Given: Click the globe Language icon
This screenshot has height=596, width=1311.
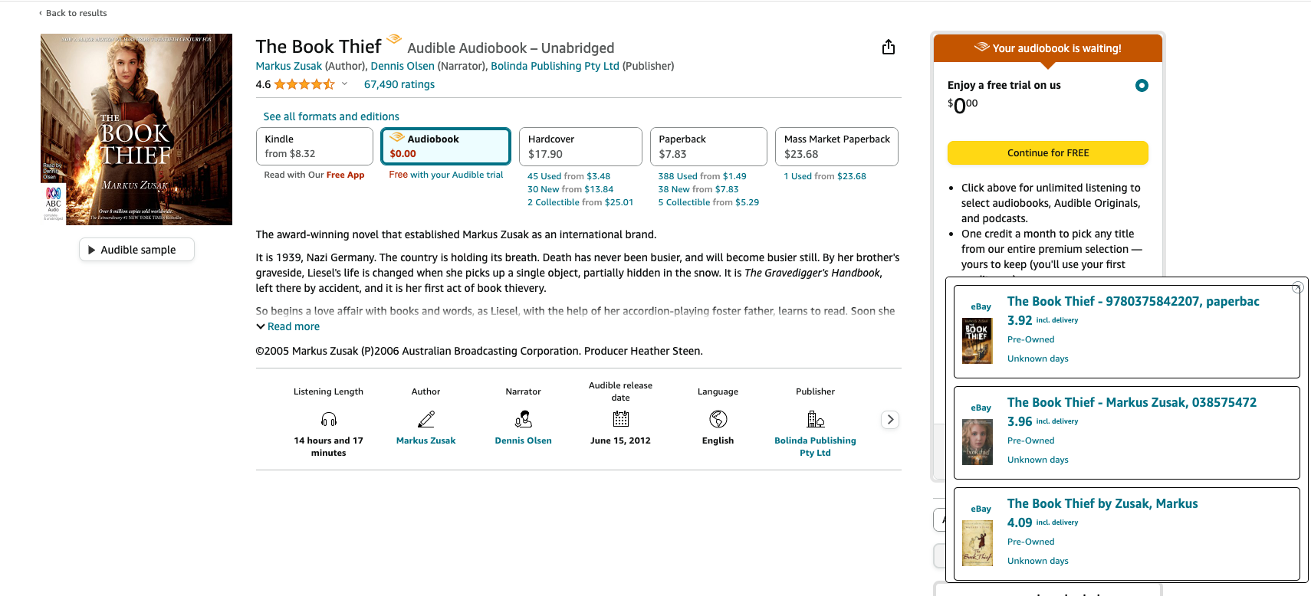Looking at the screenshot, I should click(x=718, y=419).
